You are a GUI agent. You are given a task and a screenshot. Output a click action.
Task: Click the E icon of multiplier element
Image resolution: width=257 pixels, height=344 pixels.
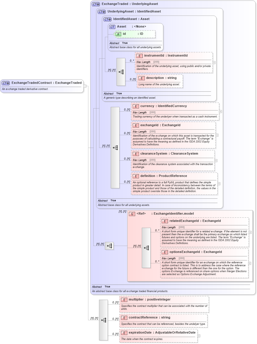pos(124,300)
